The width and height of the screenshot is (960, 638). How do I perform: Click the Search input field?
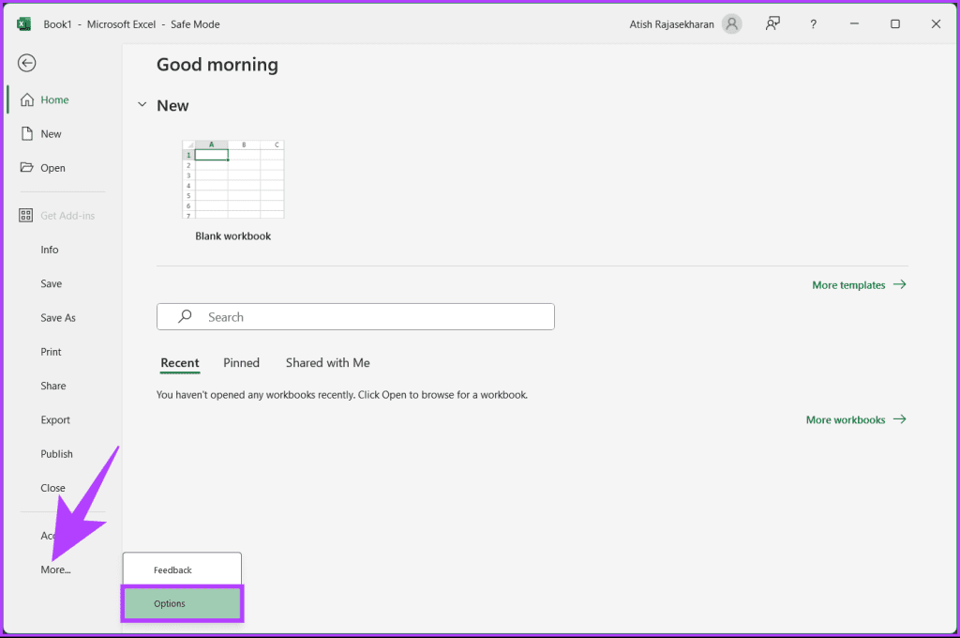[355, 317]
